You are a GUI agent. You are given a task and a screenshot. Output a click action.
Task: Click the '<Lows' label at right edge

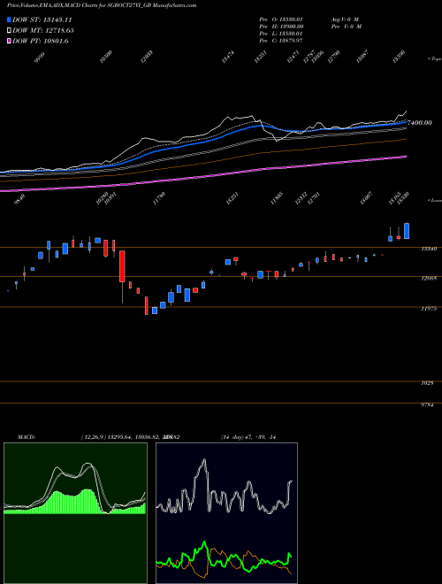(x=434, y=200)
